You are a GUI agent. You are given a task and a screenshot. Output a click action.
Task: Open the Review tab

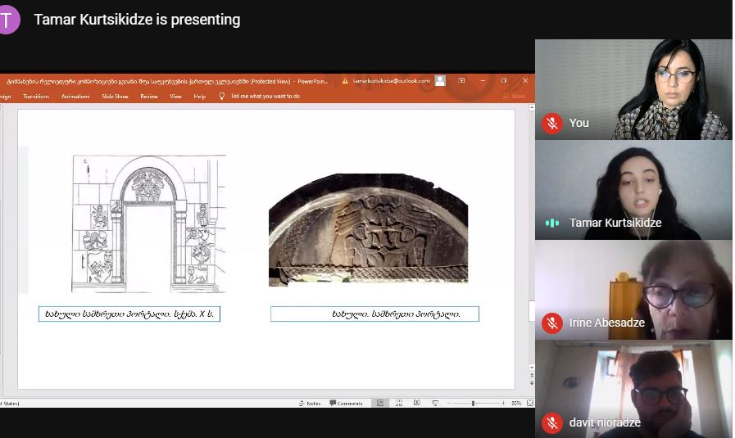coord(149,96)
